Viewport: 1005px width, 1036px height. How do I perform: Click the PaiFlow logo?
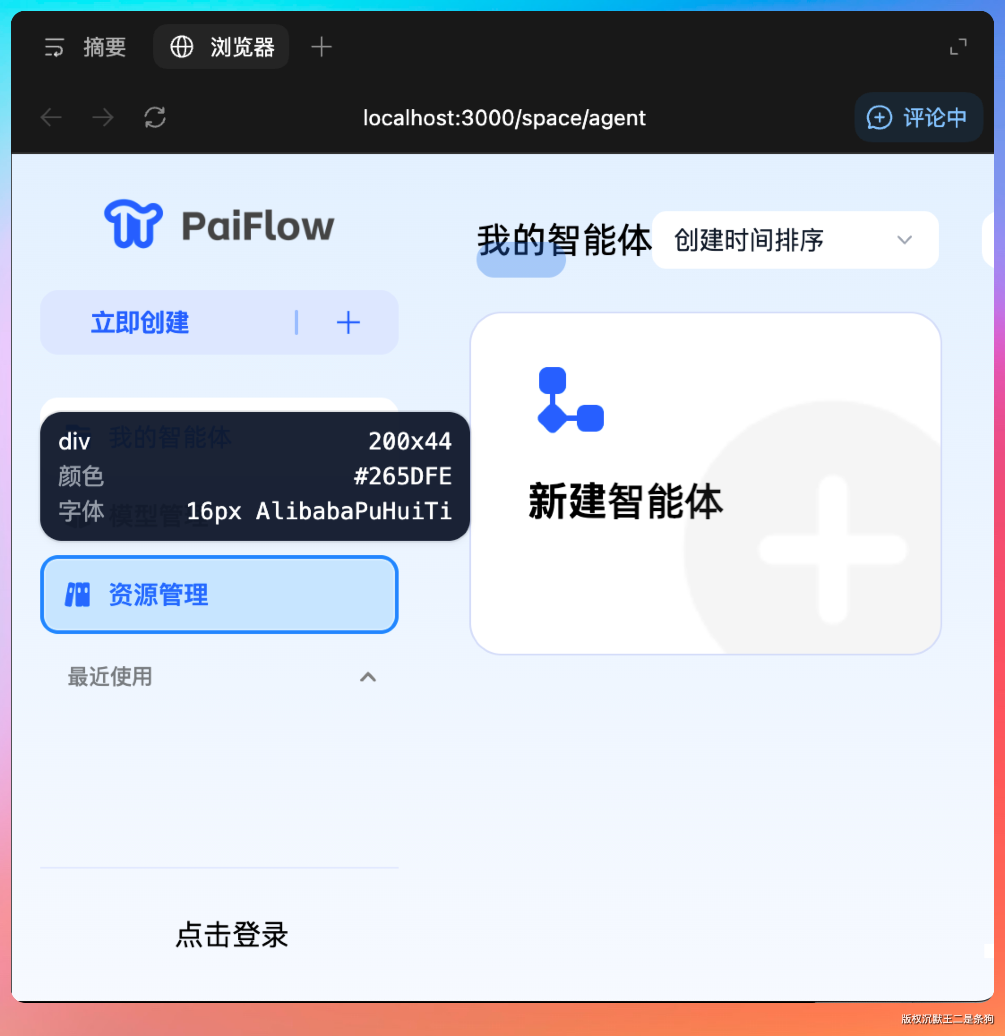pyautogui.click(x=219, y=225)
